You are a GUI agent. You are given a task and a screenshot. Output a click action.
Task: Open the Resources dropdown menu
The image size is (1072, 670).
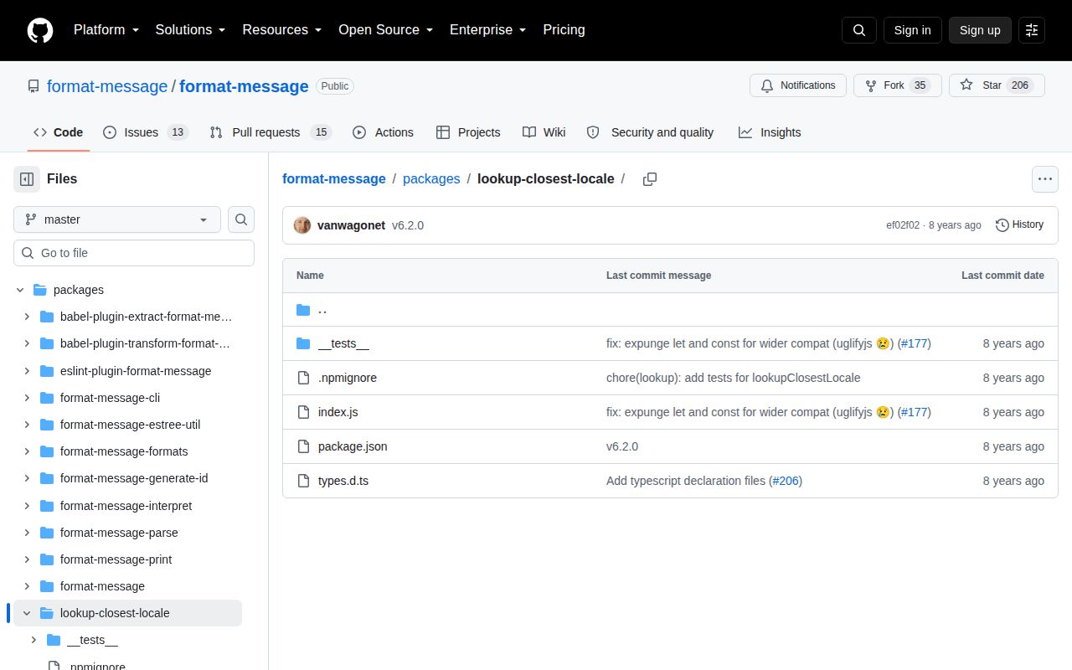(282, 30)
